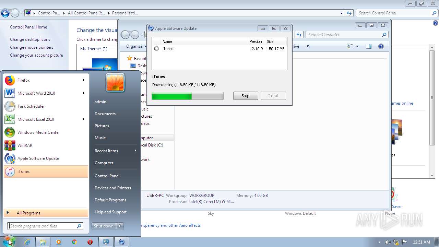Open Documents from Start menu
This screenshot has height=247, width=439.
(115, 114)
